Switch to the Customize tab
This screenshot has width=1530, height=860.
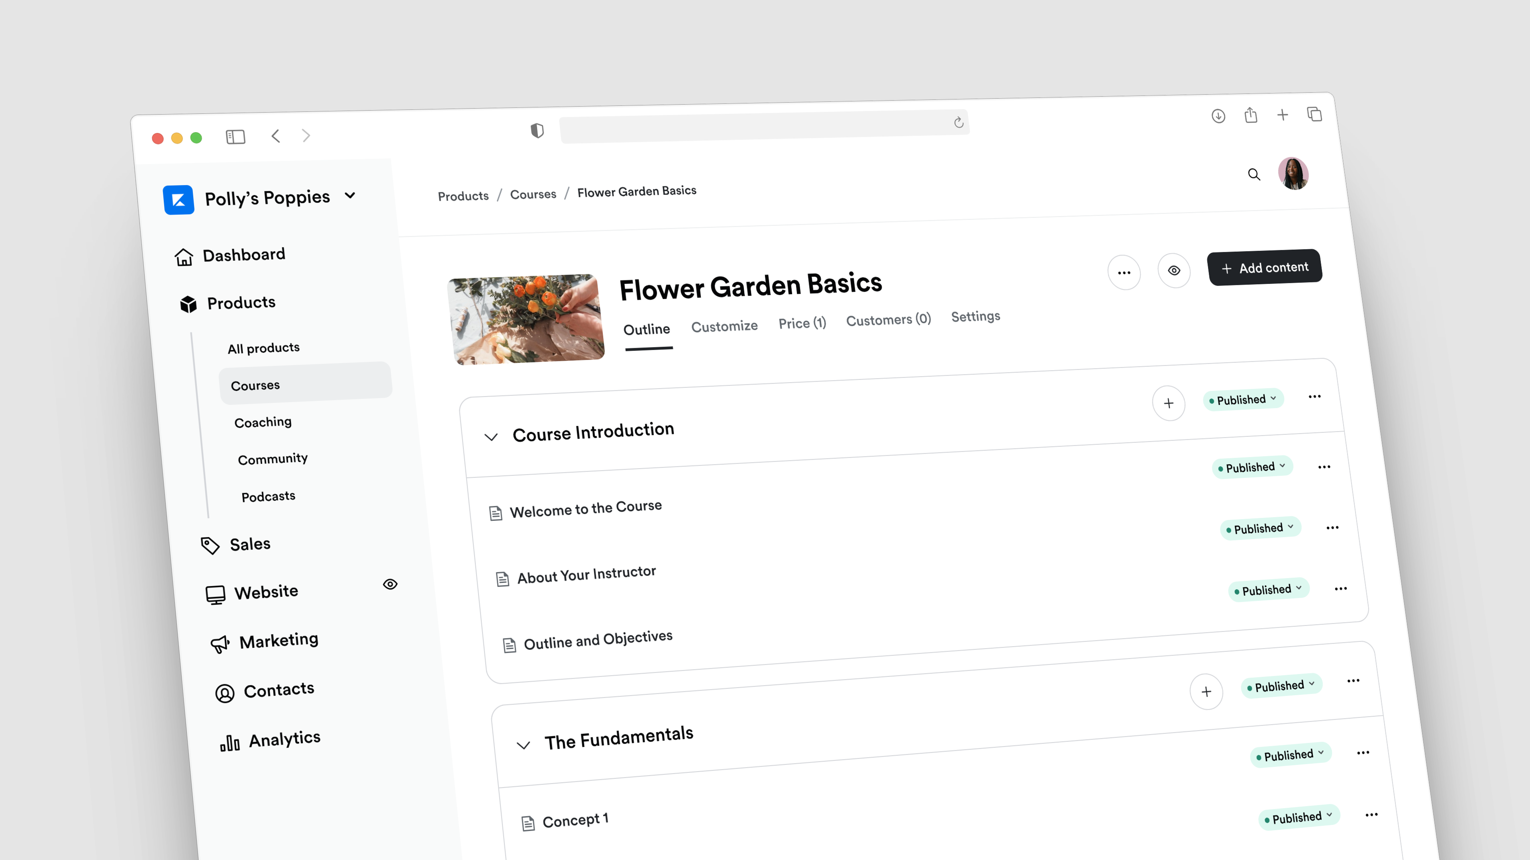click(725, 326)
